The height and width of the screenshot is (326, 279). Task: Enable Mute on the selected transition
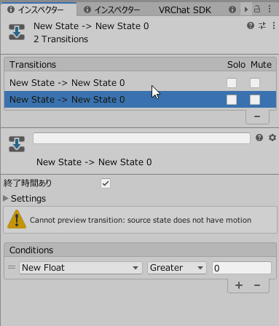pos(255,100)
